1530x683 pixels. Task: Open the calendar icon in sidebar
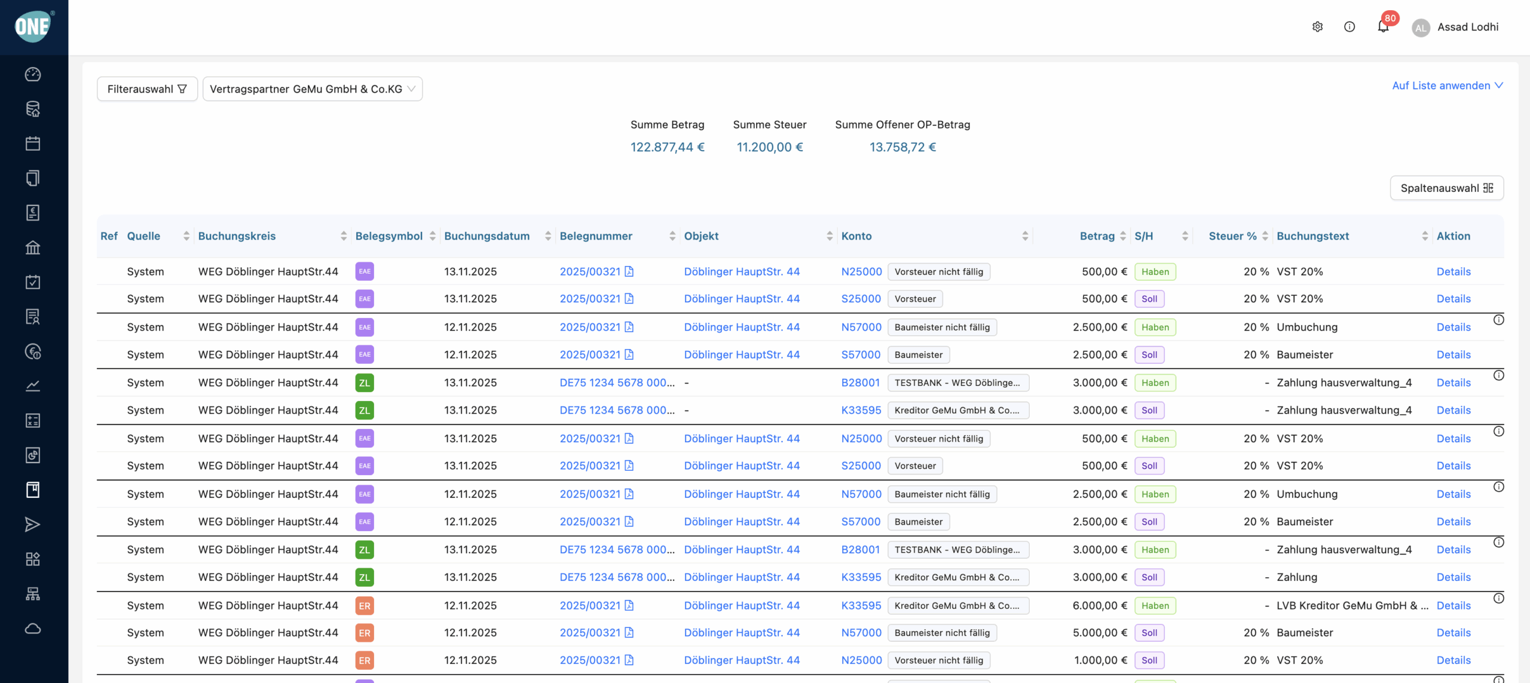(33, 143)
